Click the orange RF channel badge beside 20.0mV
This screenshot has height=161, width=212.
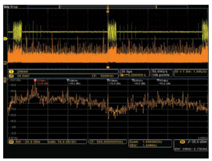pos(11,76)
